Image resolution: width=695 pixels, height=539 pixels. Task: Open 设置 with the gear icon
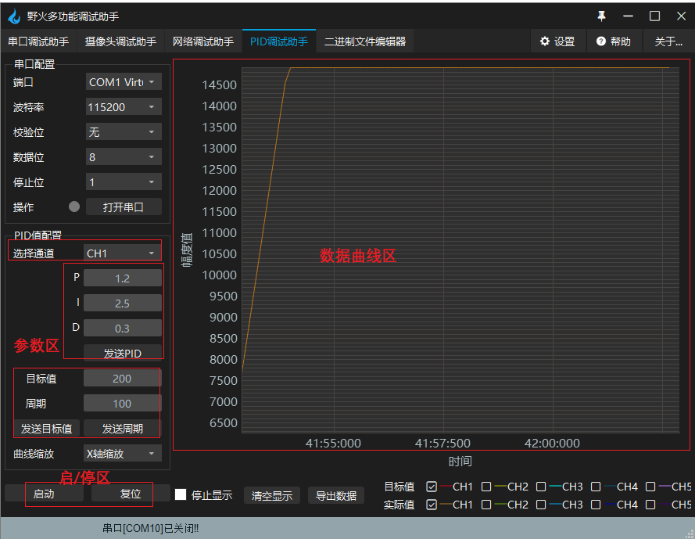coord(557,41)
